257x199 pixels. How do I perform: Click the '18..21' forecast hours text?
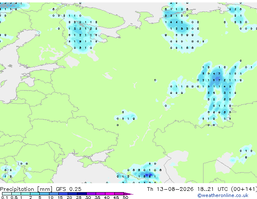pos(206,189)
